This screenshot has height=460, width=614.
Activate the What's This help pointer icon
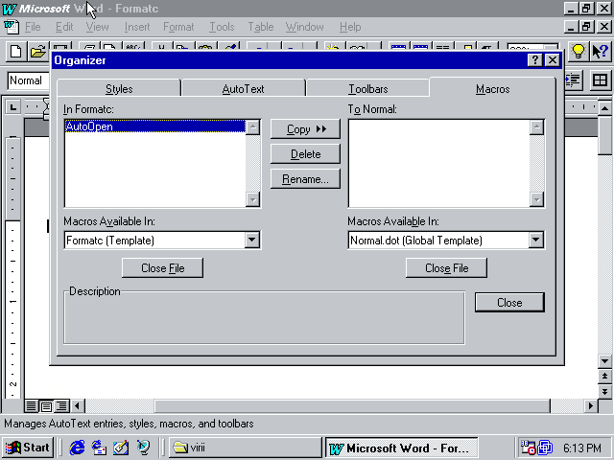click(x=602, y=51)
